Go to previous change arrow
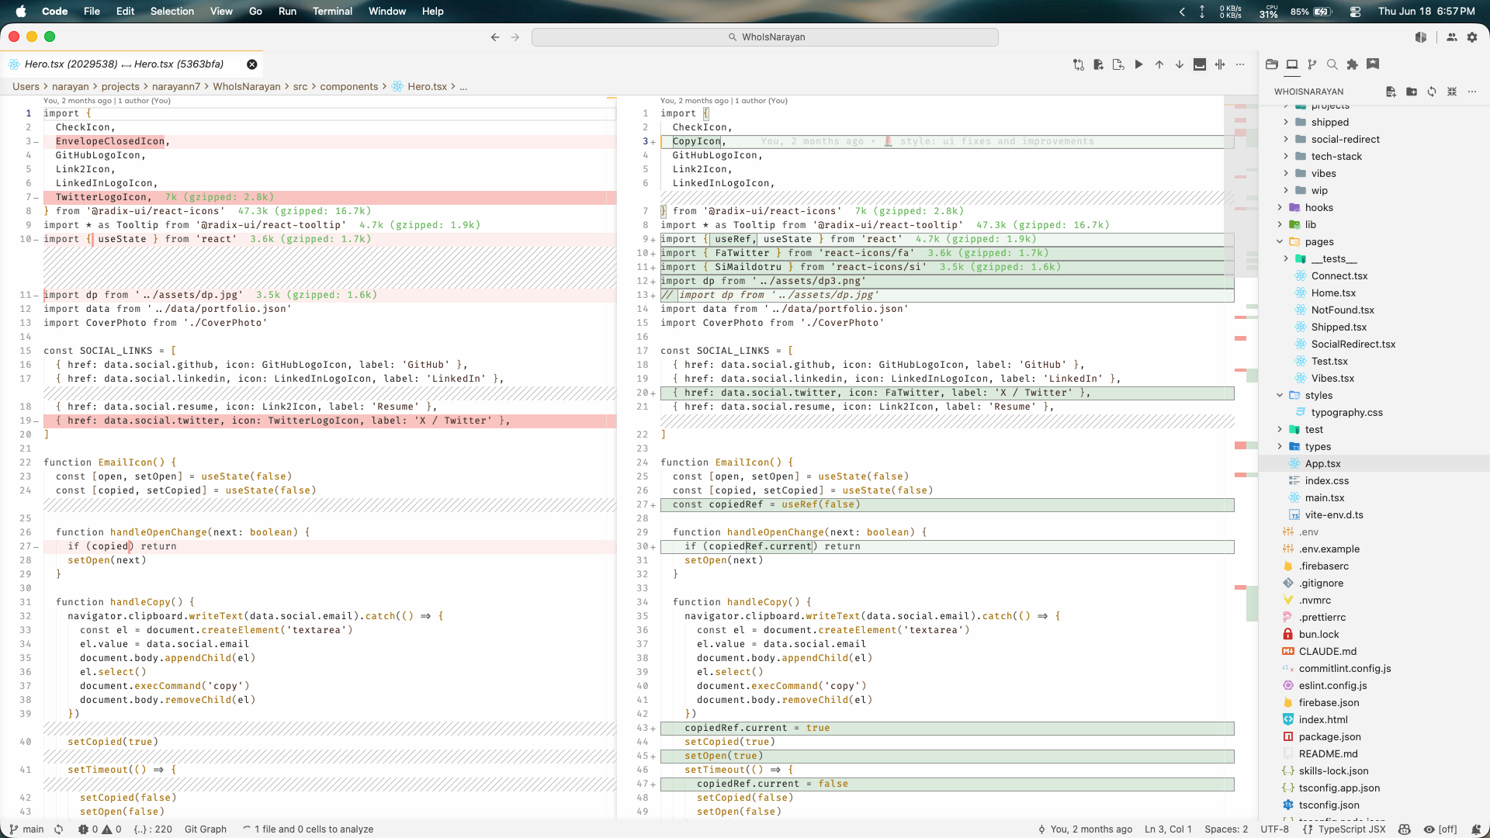Image resolution: width=1490 pixels, height=838 pixels. point(1159,64)
